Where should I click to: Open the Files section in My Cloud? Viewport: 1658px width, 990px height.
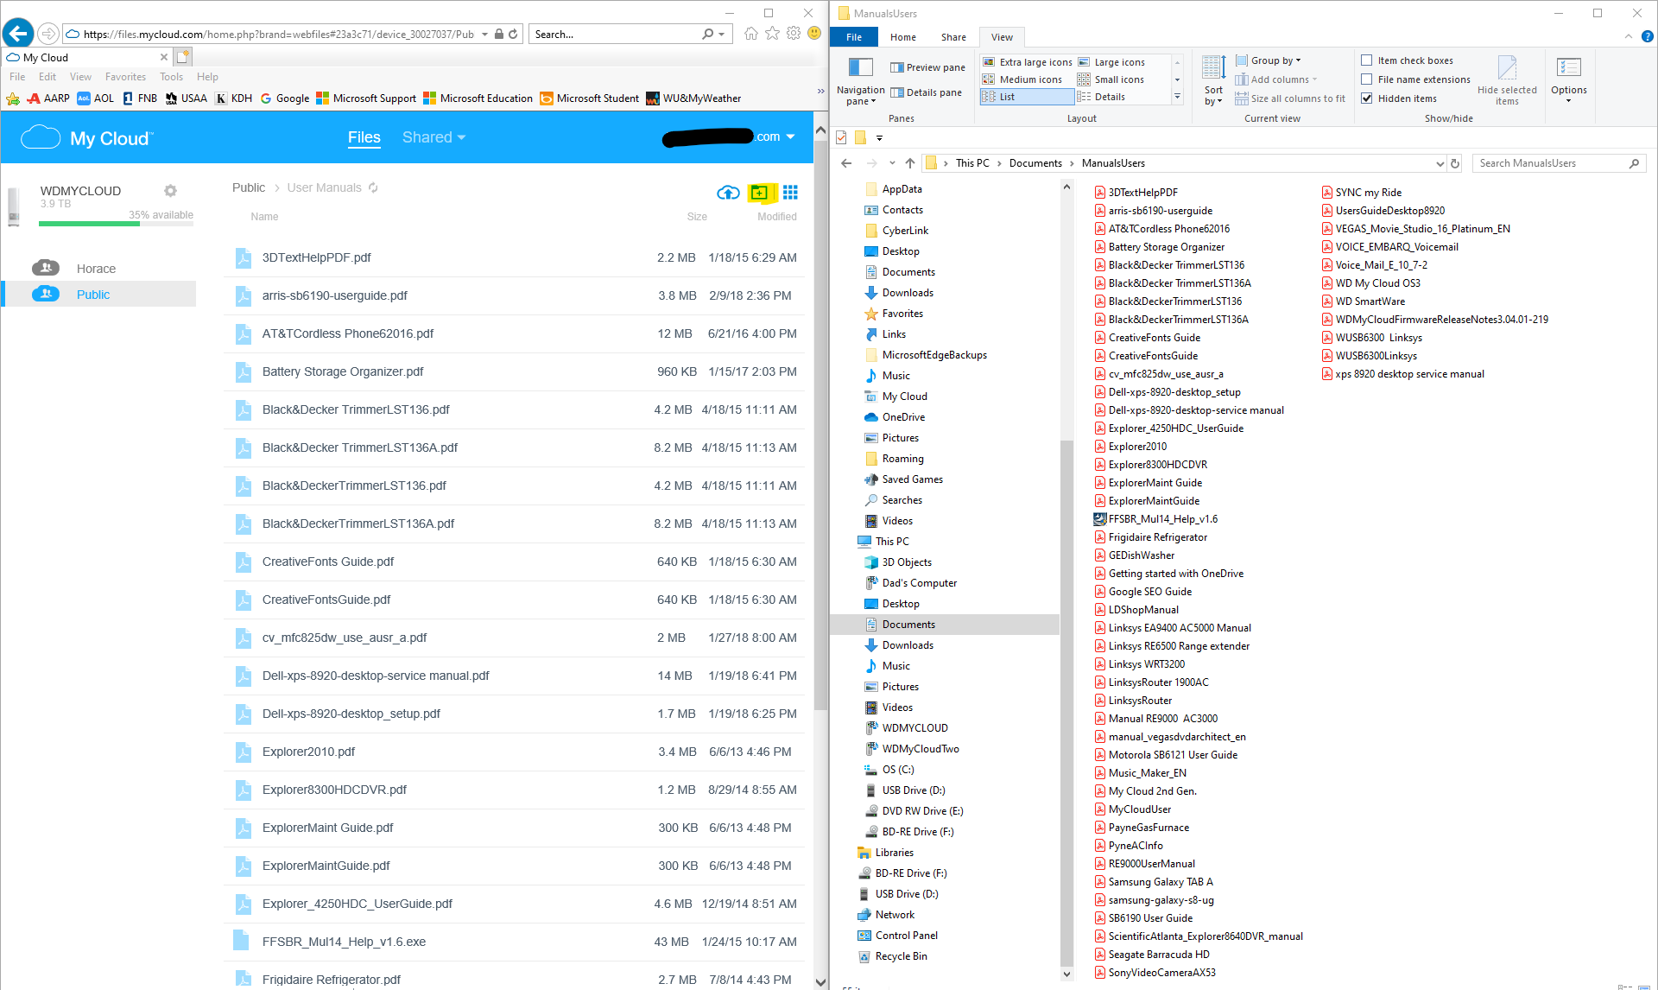pos(364,137)
